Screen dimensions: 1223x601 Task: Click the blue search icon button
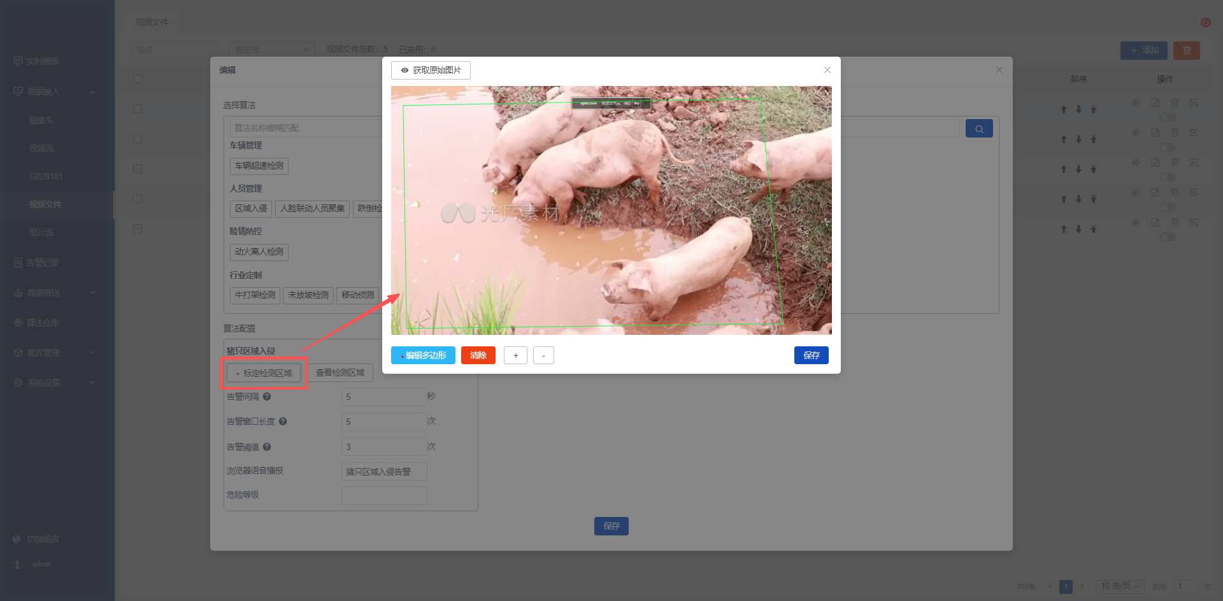979,129
